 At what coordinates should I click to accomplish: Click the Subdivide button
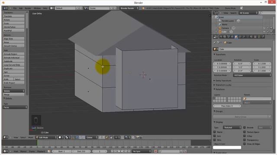pyautogui.click(x=13, y=61)
